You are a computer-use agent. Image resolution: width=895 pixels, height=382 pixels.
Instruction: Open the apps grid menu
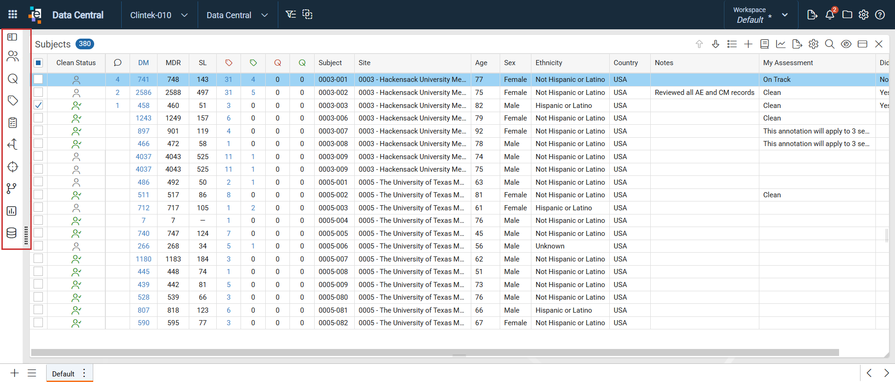click(13, 14)
